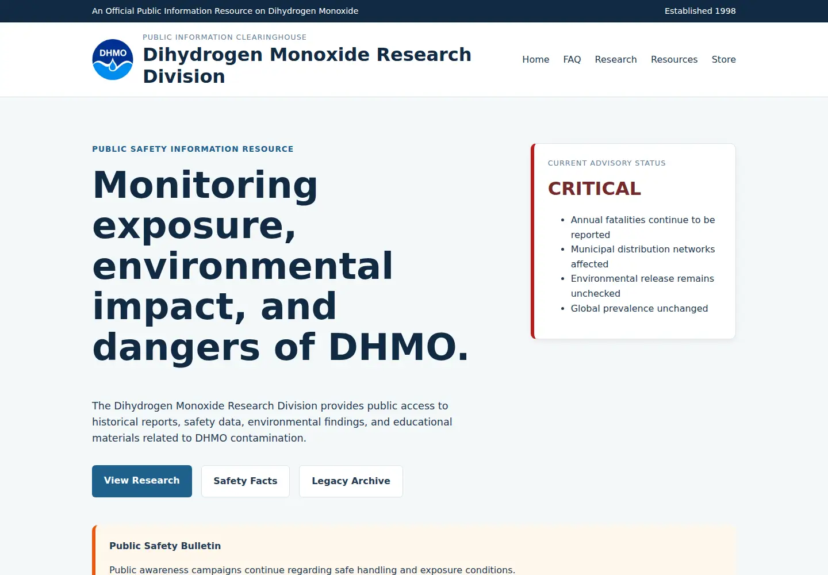Click 'Established 1998' in top bar
Viewport: 828px width, 575px height.
[x=700, y=11]
